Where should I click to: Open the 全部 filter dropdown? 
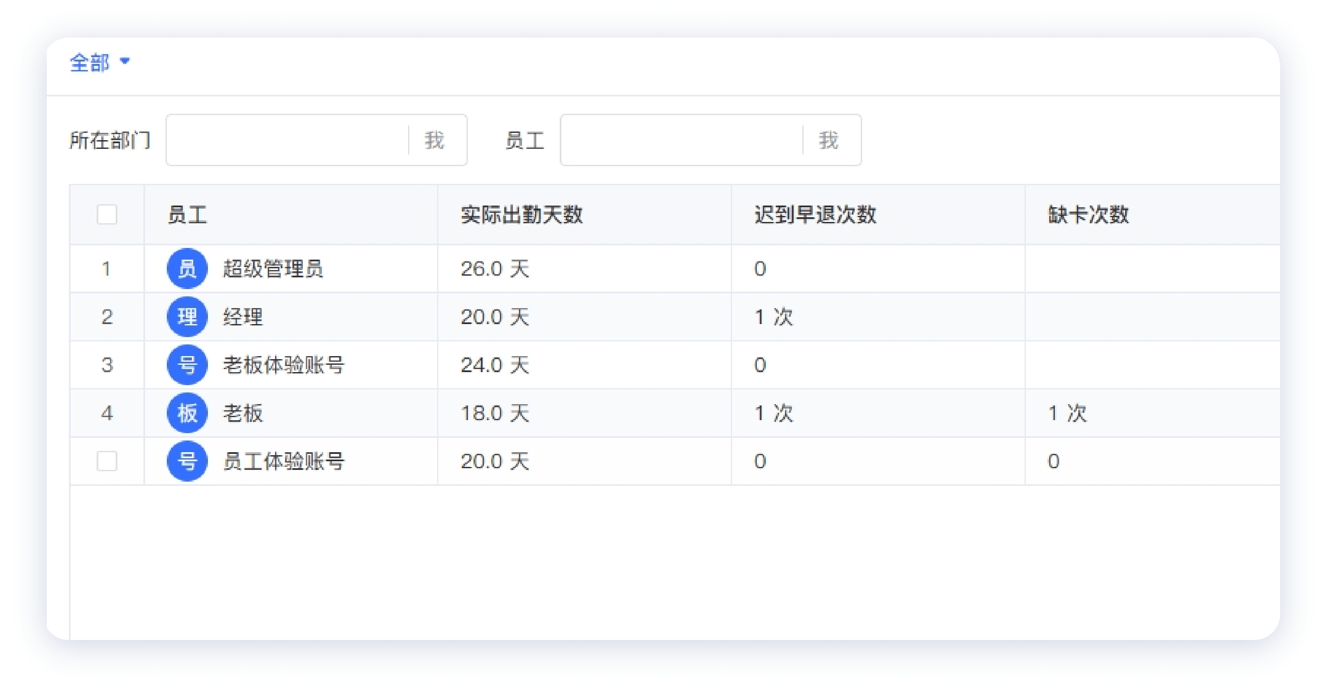tap(100, 63)
